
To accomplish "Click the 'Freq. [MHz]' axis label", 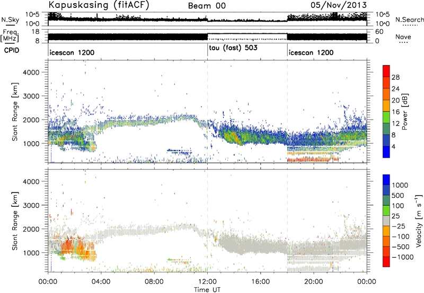I will tap(10, 36).
